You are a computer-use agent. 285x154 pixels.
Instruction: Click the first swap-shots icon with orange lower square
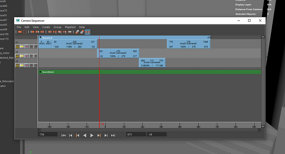pyautogui.click(x=77, y=32)
